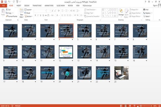
Task: Click Sign in link
Action: pyautogui.click(x=155, y=6)
